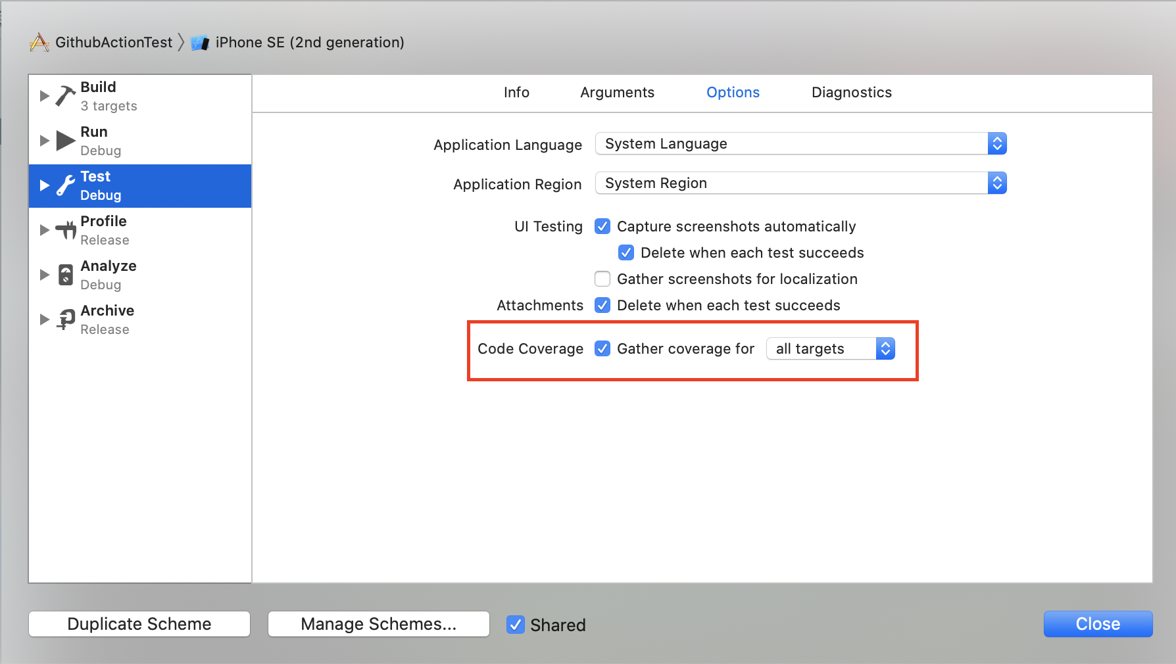The width and height of the screenshot is (1176, 664).
Task: Select the GithubActionTest scheme breadcrumb
Action: [114, 43]
